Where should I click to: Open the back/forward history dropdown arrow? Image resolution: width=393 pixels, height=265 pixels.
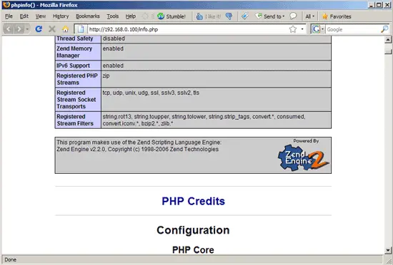coord(27,29)
